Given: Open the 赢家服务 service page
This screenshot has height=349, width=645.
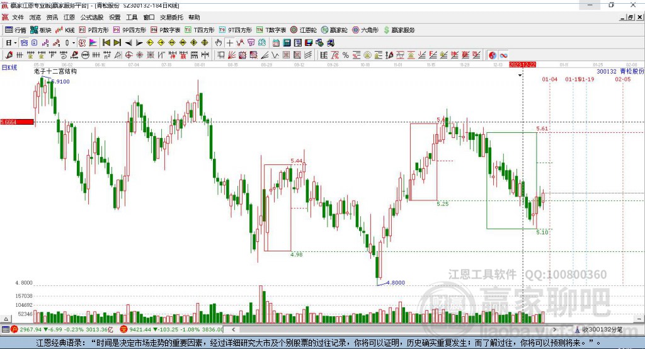Looking at the screenshot, I should [399, 30].
